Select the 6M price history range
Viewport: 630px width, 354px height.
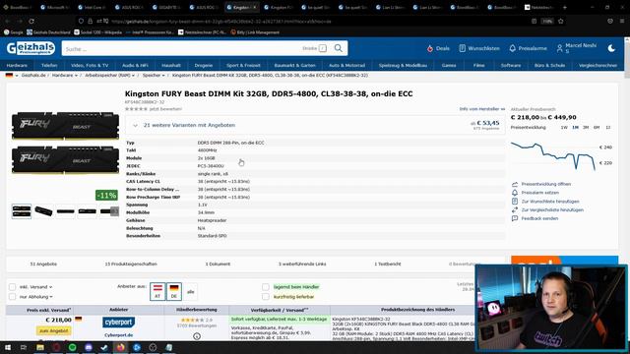(x=597, y=127)
